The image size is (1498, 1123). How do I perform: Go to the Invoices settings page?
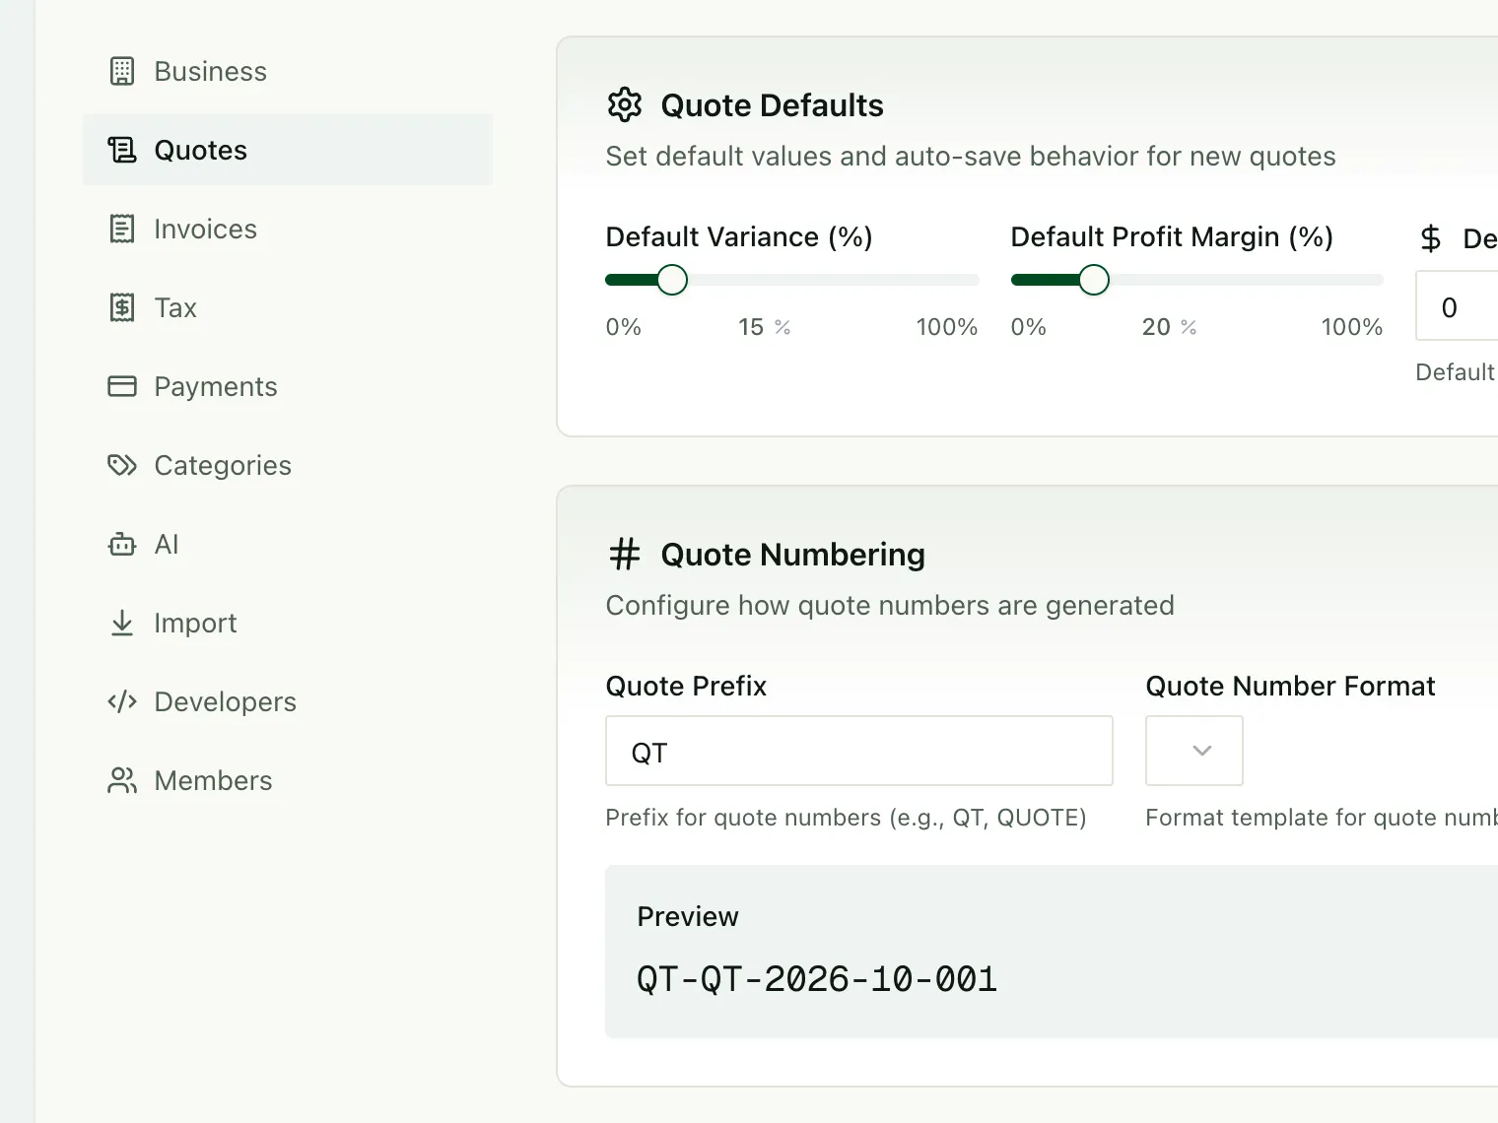[x=288, y=229]
